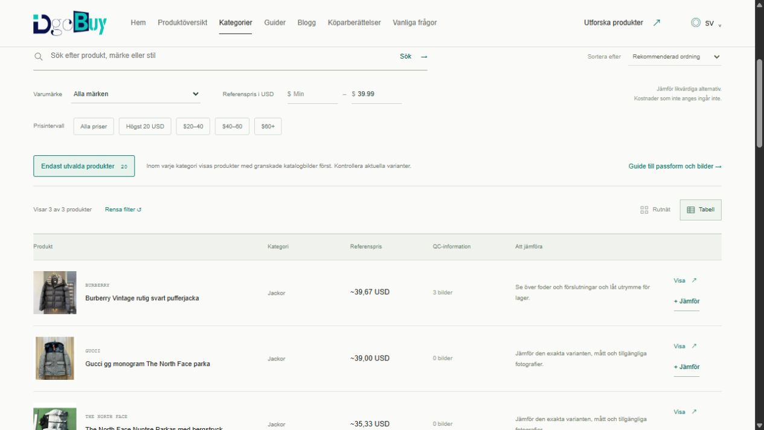764x430 pixels.
Task: Click the arrow beside Utforska produkter
Action: pyautogui.click(x=656, y=23)
